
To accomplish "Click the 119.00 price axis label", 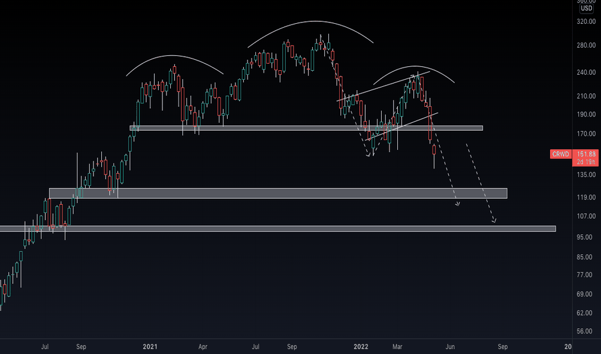I will (x=586, y=198).
